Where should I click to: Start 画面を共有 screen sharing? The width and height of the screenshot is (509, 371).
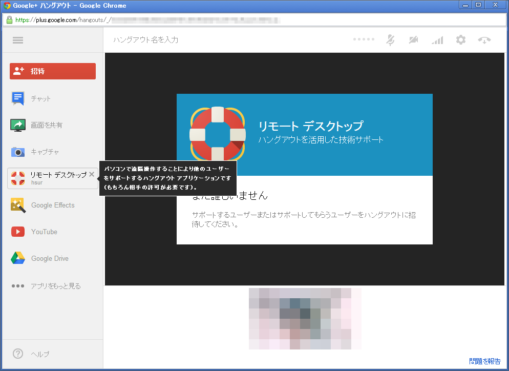pos(46,125)
